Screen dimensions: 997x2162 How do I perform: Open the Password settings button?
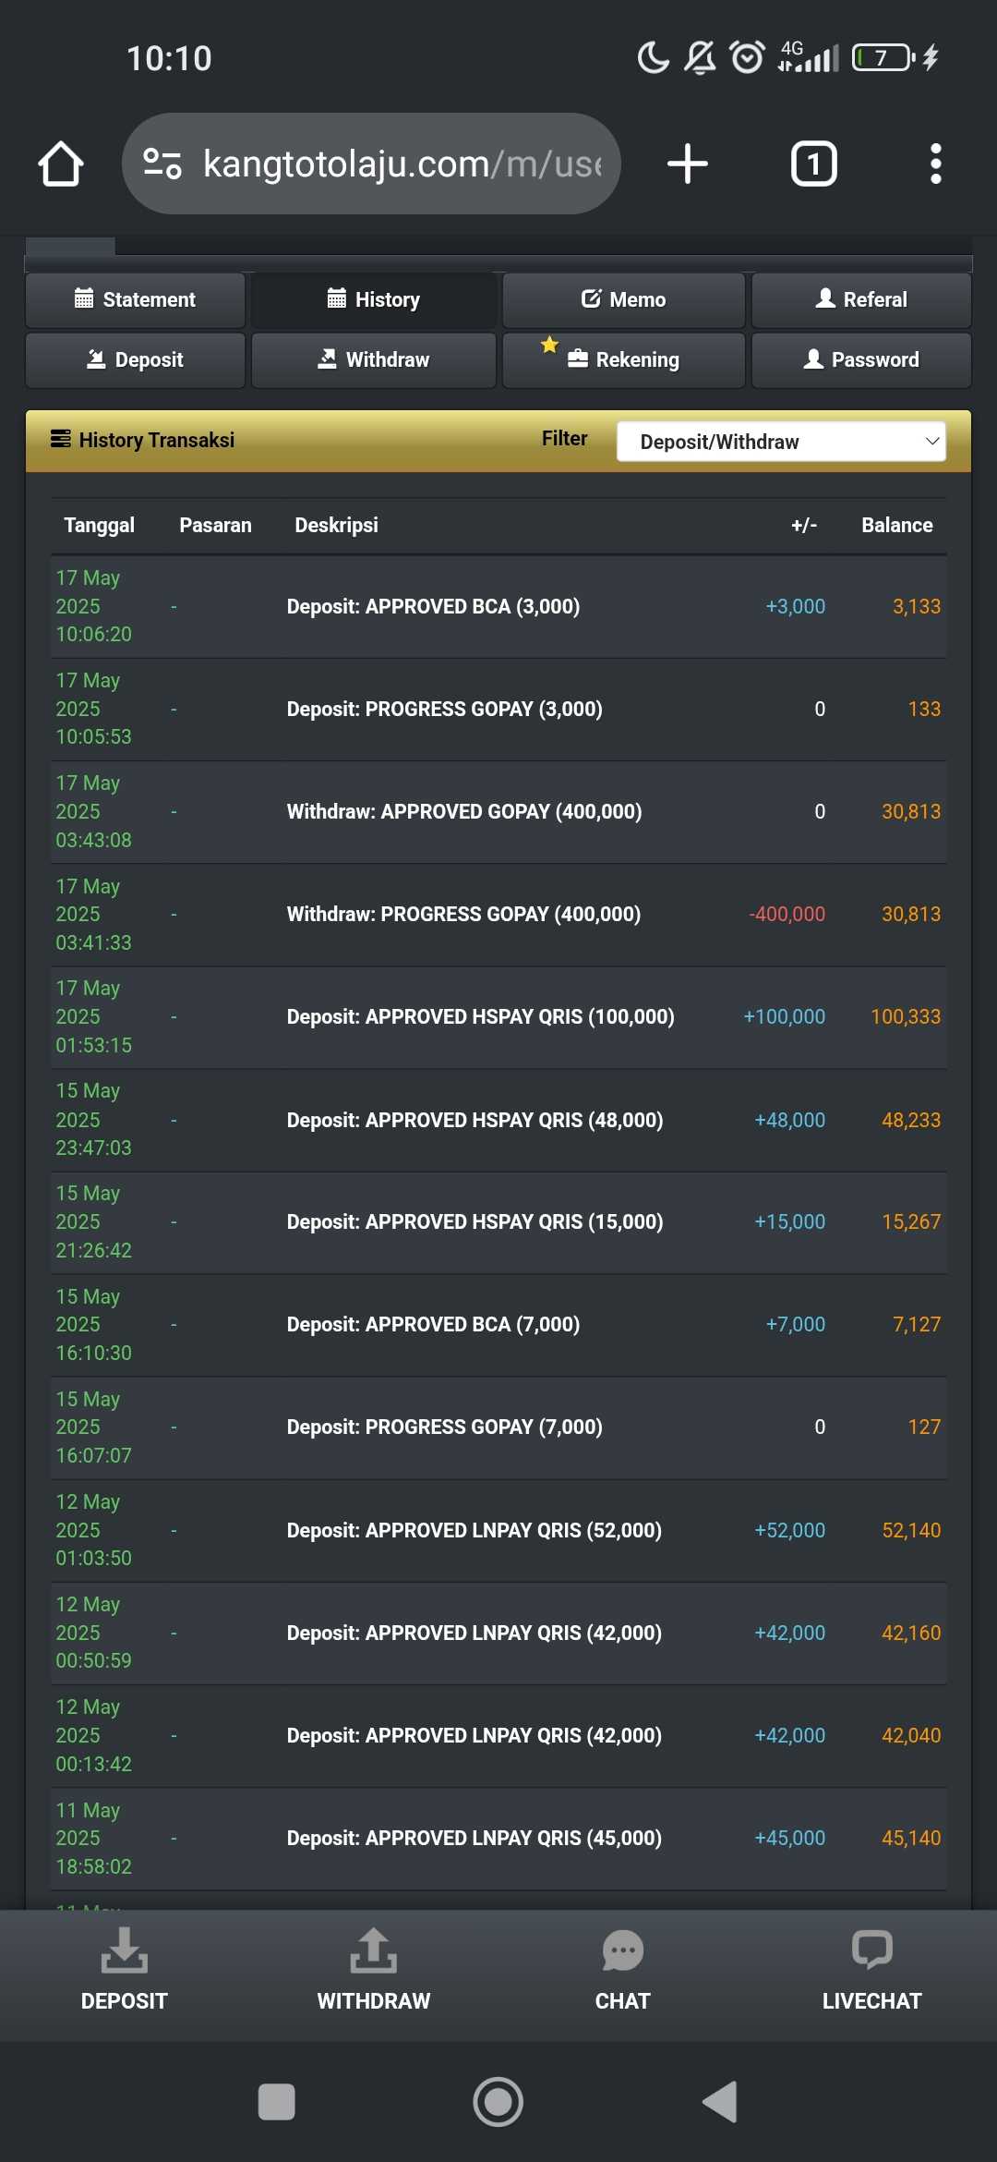(x=861, y=359)
